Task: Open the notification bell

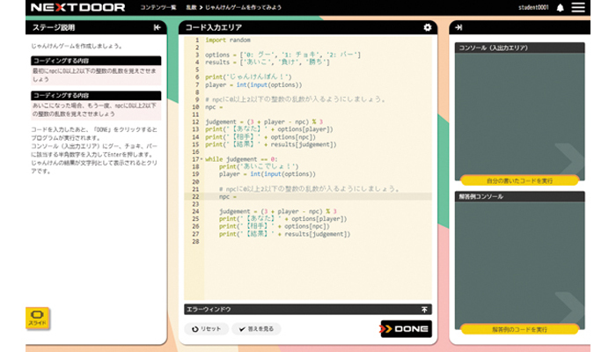Action: [561, 8]
